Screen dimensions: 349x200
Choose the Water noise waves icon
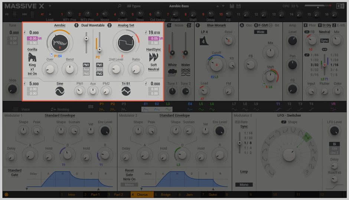185,72
